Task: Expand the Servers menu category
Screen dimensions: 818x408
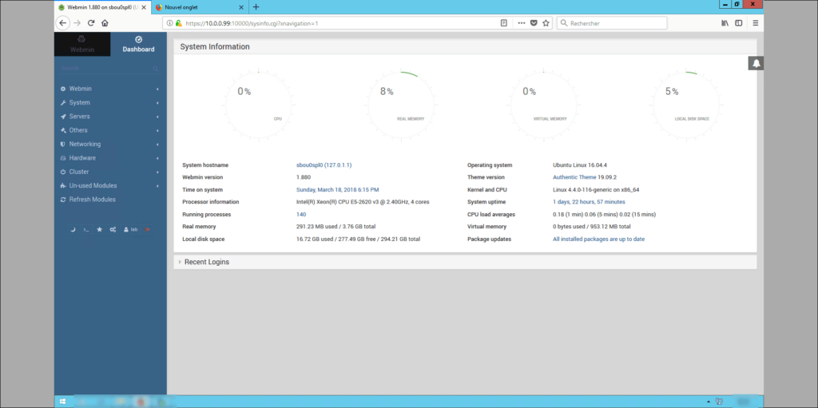Action: (x=110, y=117)
